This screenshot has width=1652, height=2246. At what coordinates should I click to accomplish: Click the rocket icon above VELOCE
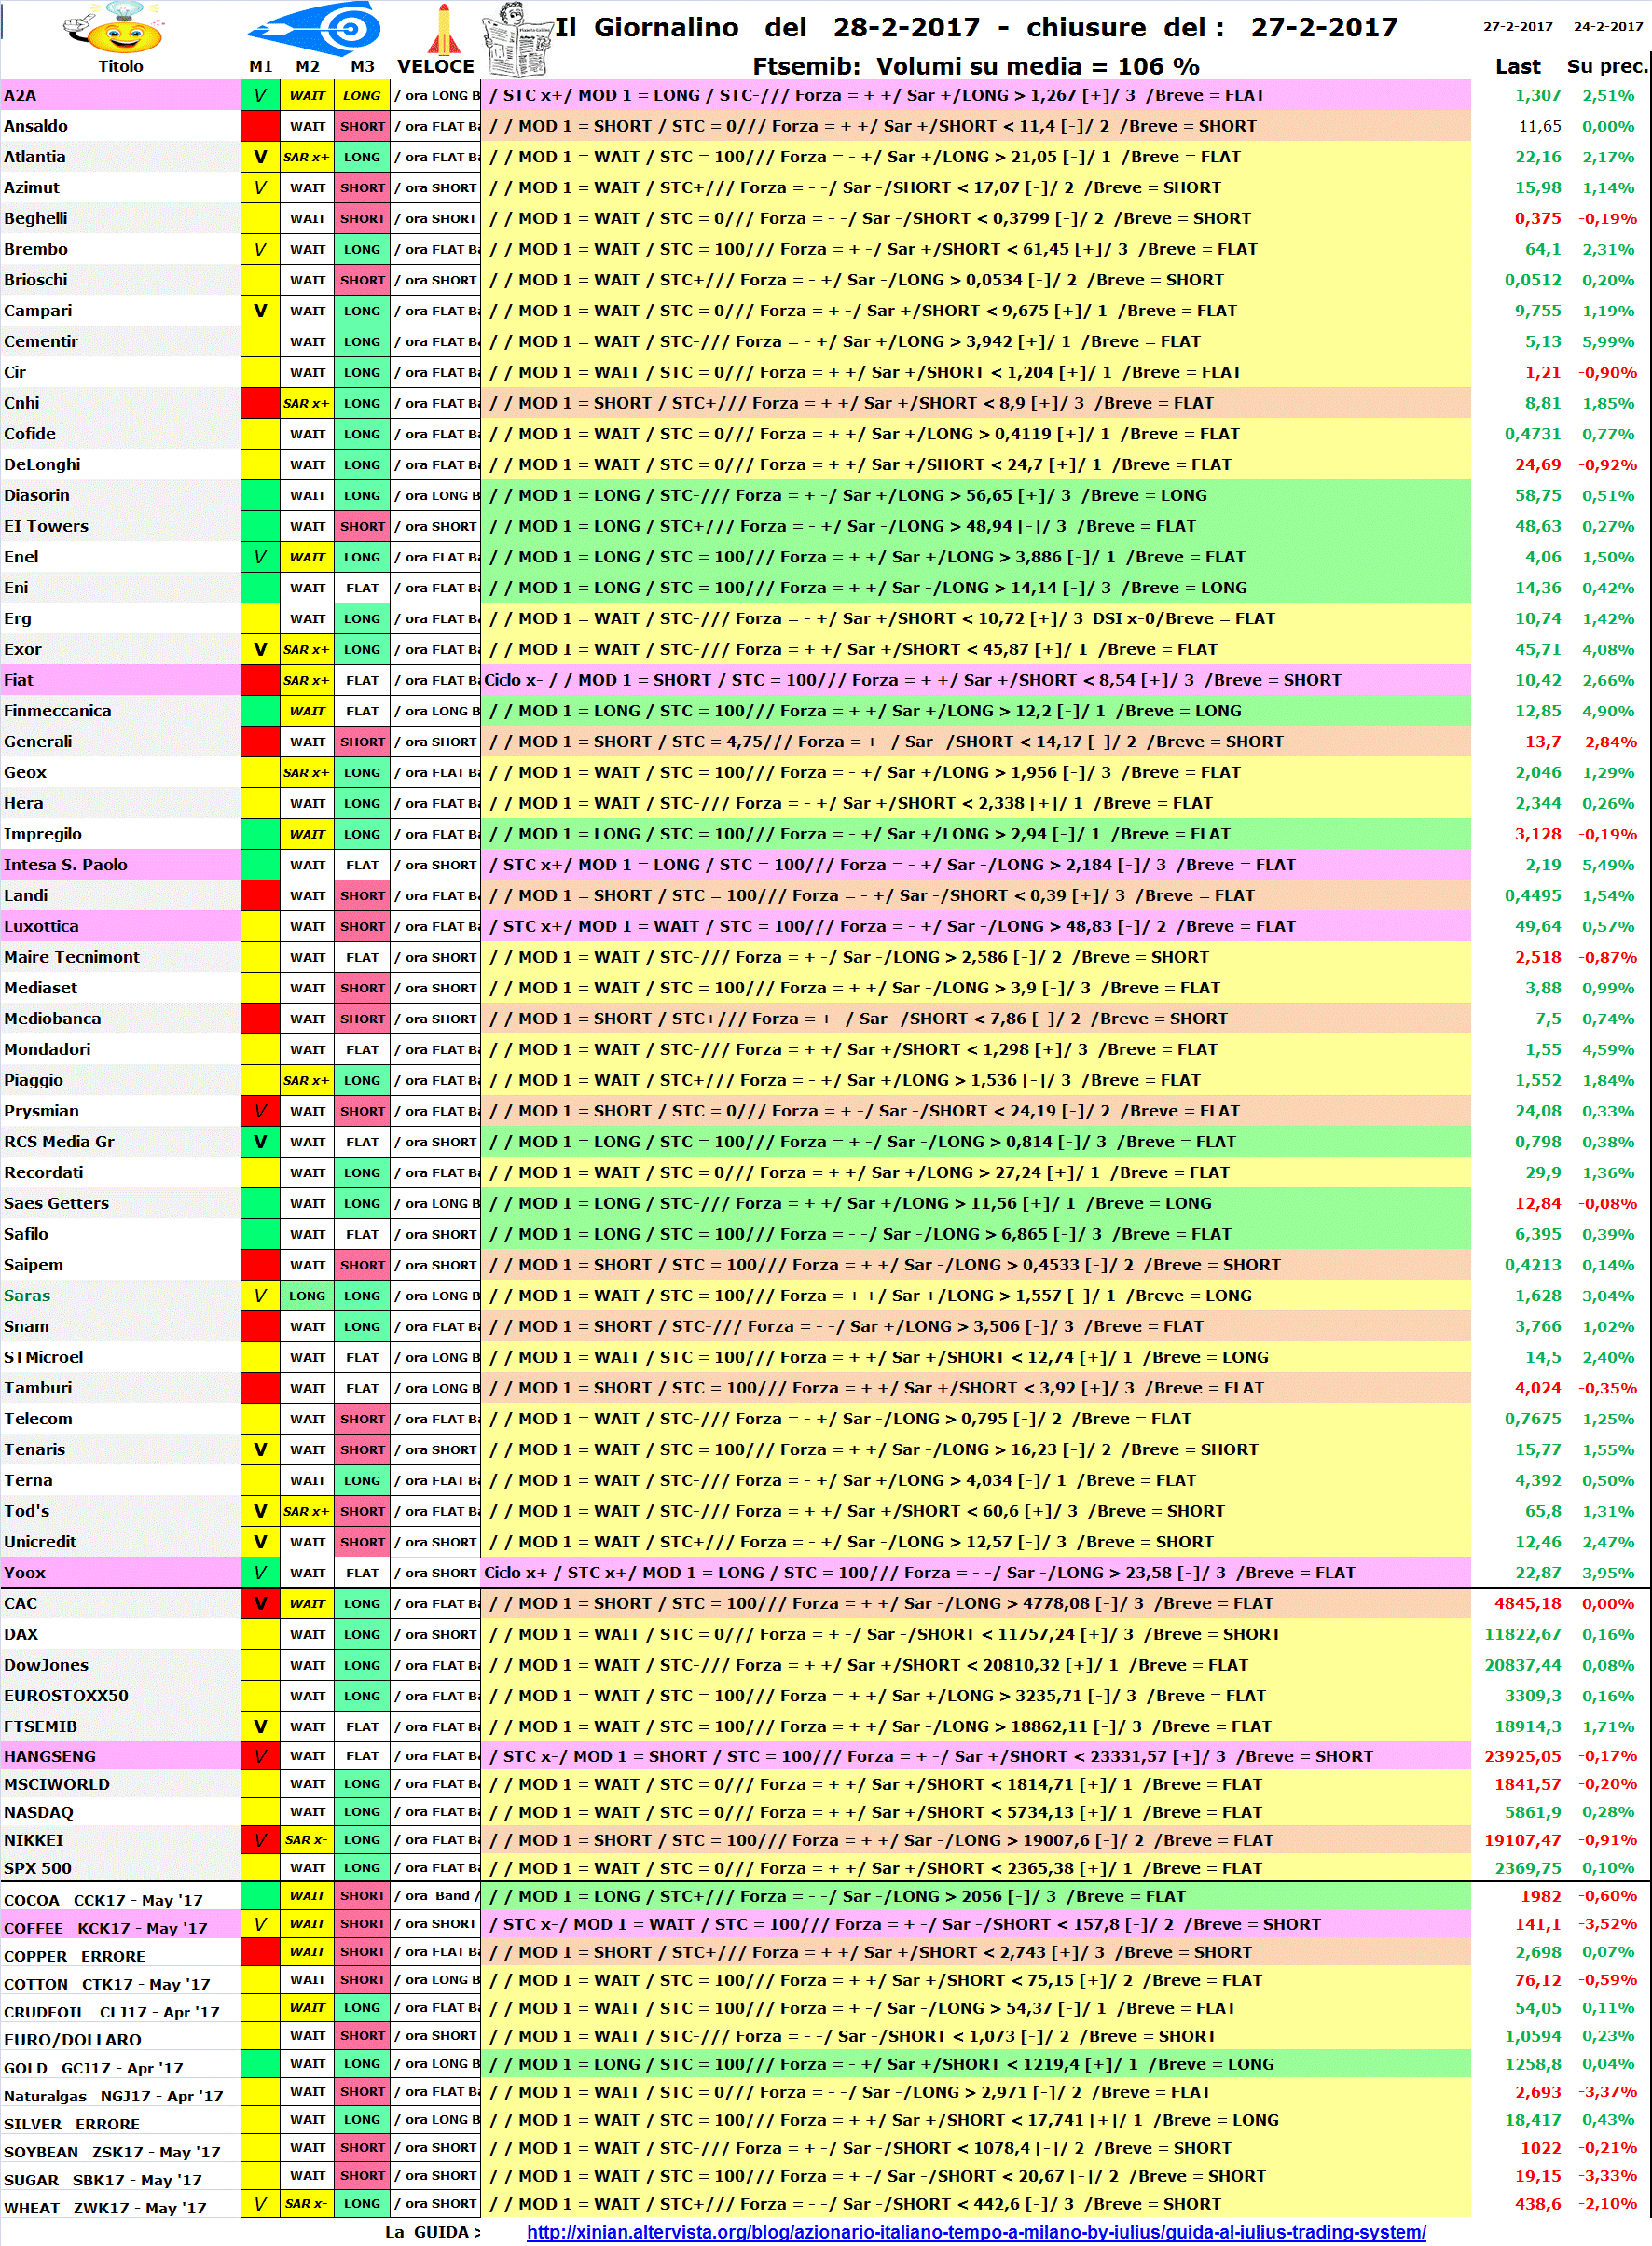443,29
